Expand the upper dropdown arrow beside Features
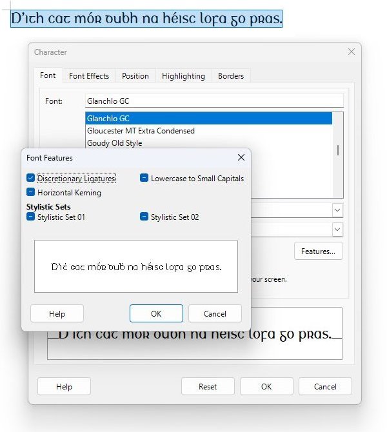This screenshot has width=387, height=432. [x=337, y=210]
